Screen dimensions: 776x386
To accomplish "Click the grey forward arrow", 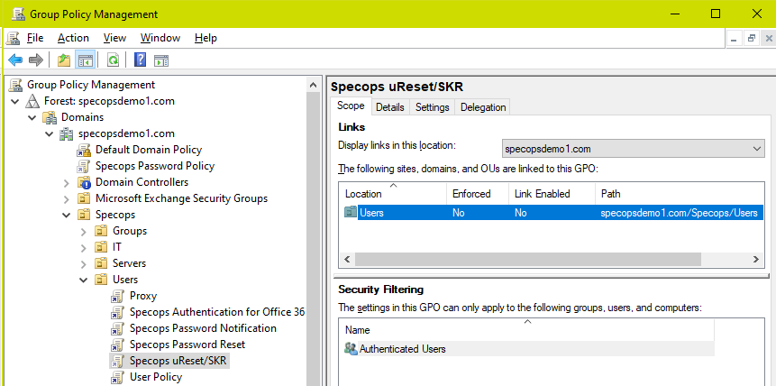I will click(36, 60).
